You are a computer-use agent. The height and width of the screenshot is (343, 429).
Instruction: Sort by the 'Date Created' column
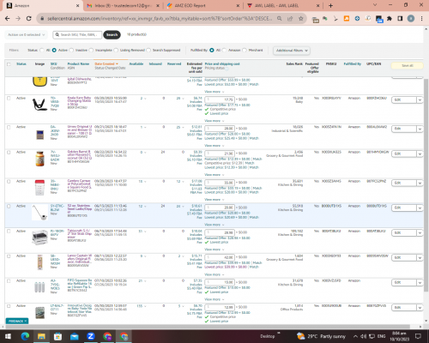coord(106,63)
